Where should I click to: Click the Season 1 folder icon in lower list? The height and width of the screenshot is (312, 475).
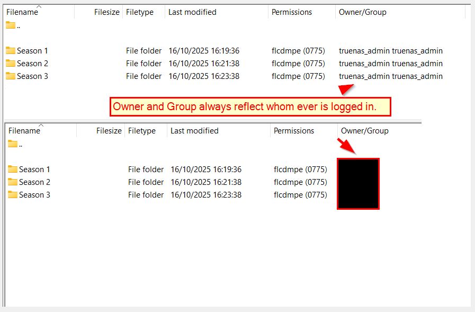[x=13, y=170]
